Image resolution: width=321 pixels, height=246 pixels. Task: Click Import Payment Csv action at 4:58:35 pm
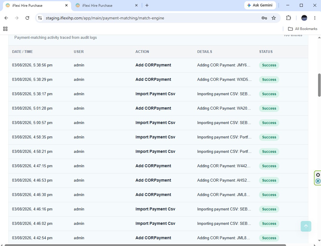(155, 137)
